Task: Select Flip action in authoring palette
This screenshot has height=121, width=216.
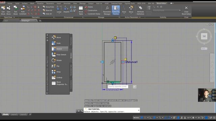Action: 59,66
